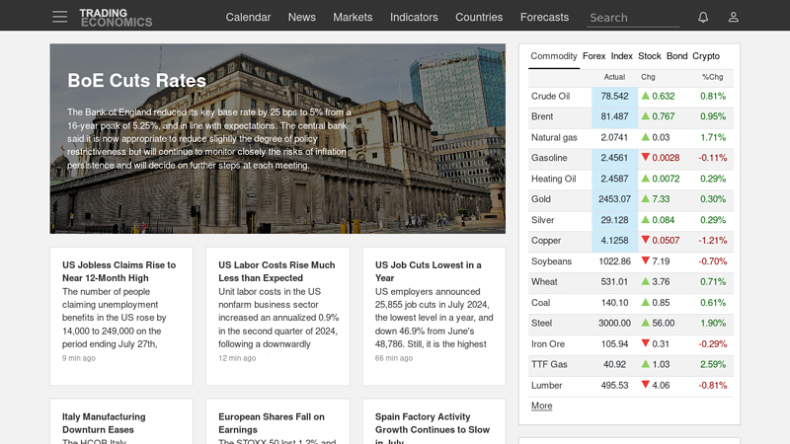Click the Gold price 2453.07
This screenshot has height=444, width=790.
[x=614, y=199]
